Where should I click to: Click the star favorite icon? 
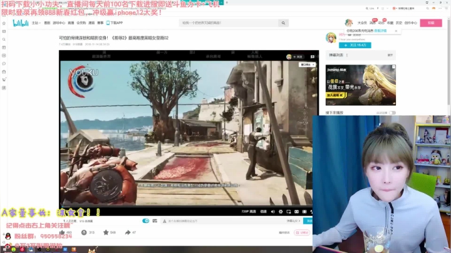(106, 232)
